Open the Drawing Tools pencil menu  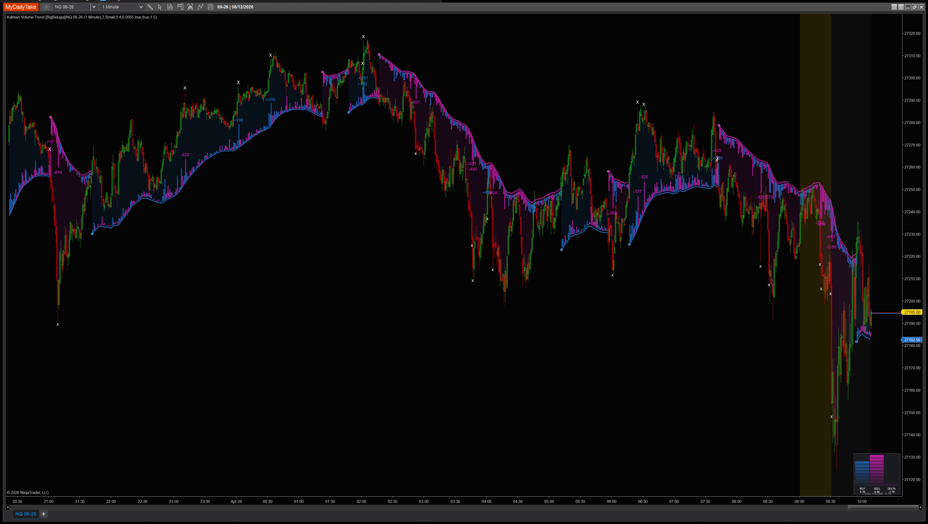coord(150,7)
